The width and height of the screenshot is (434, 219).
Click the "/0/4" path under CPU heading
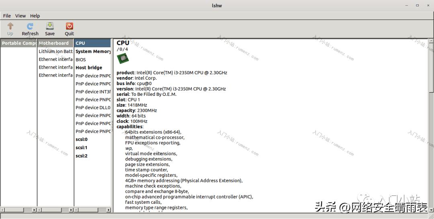pyautogui.click(x=122, y=49)
